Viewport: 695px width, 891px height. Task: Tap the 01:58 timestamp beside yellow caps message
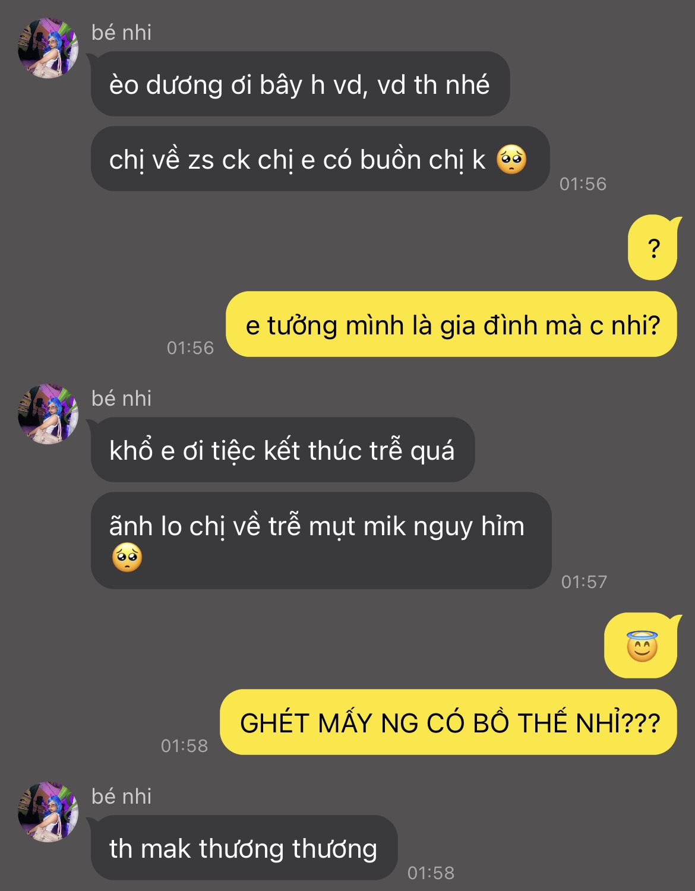coord(185,745)
